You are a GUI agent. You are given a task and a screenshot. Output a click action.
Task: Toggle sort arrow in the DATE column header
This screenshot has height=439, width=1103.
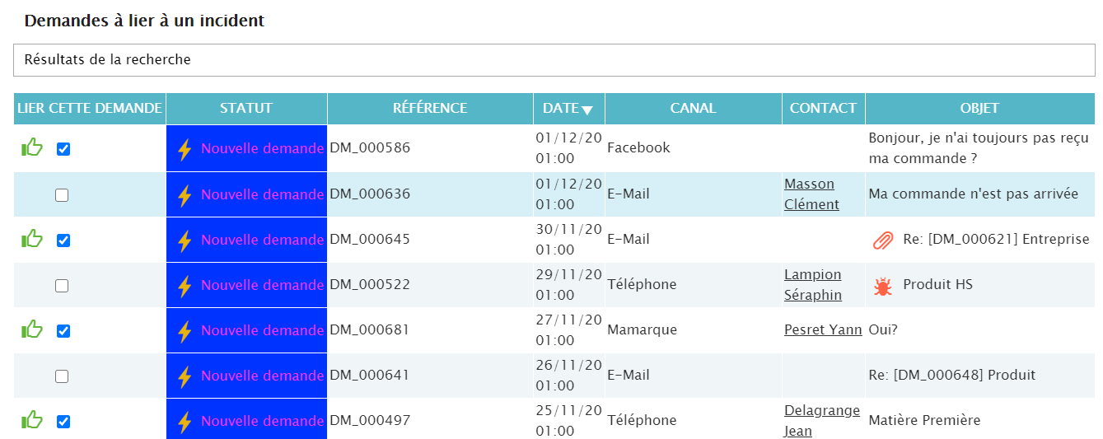587,110
